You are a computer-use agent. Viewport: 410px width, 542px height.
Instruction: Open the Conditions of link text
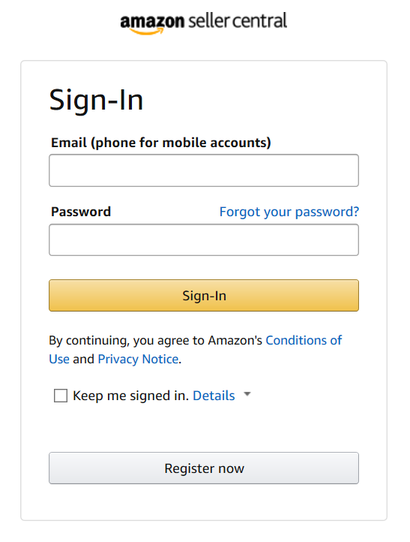[304, 341]
